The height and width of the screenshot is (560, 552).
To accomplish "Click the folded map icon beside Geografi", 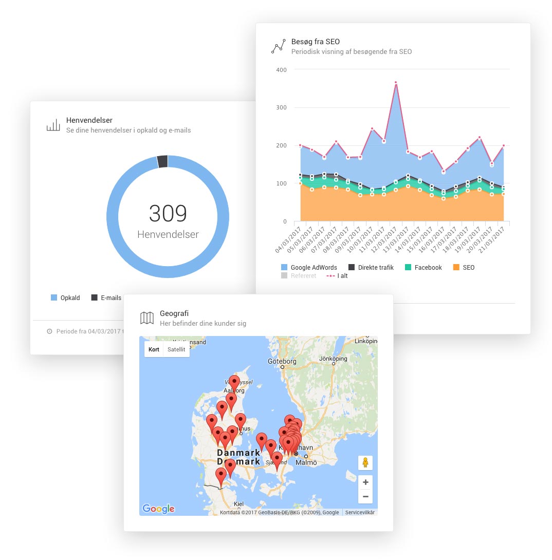I will 147,318.
